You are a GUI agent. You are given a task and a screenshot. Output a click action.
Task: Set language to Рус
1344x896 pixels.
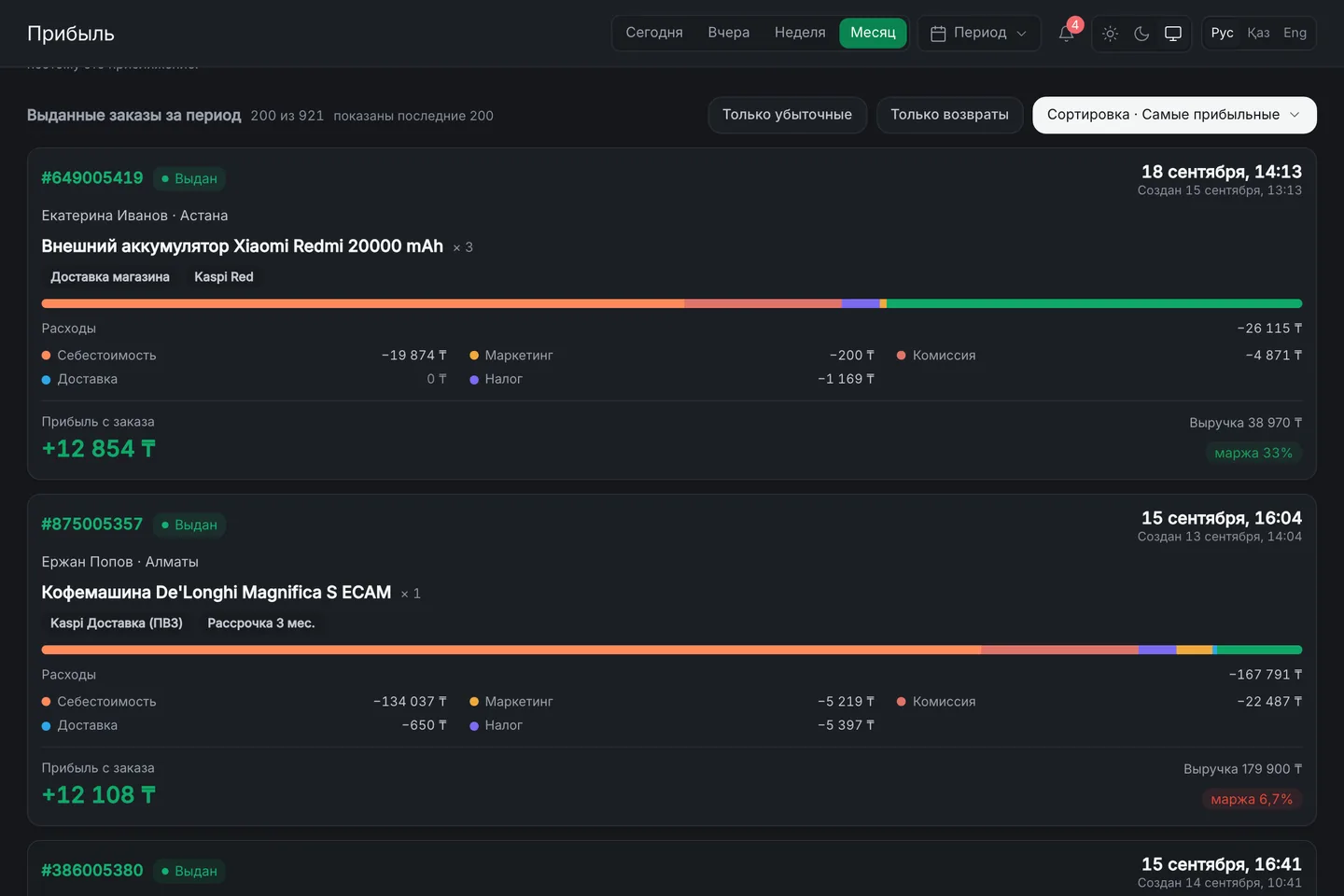point(1222,34)
